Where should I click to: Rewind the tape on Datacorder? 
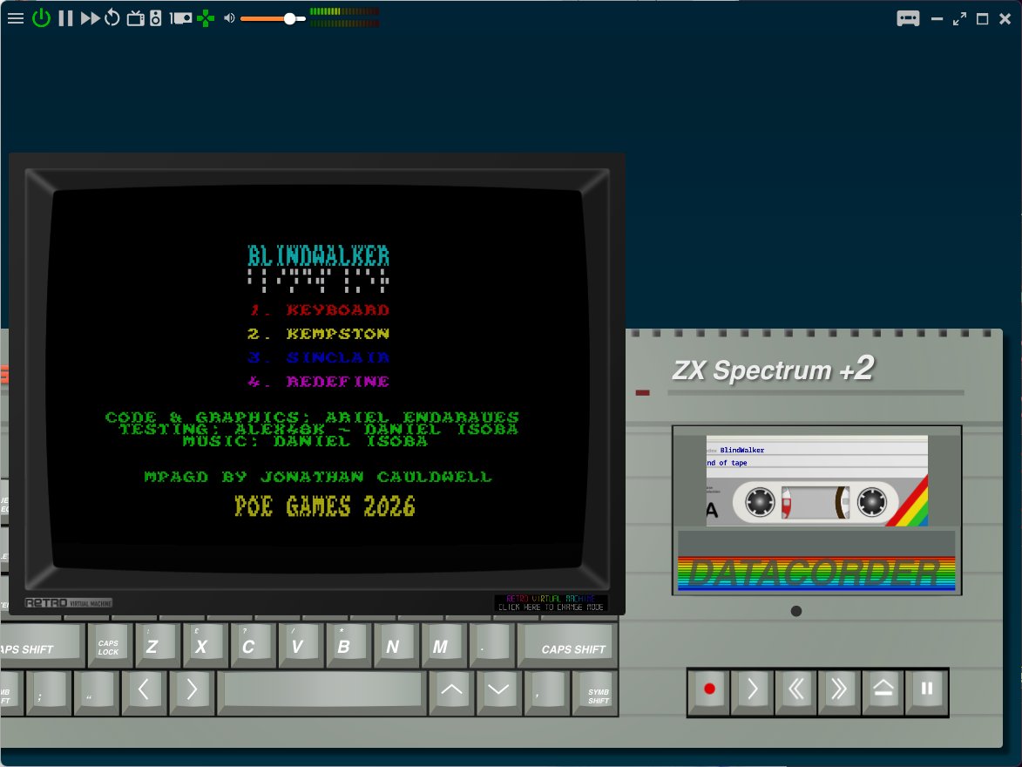(795, 689)
